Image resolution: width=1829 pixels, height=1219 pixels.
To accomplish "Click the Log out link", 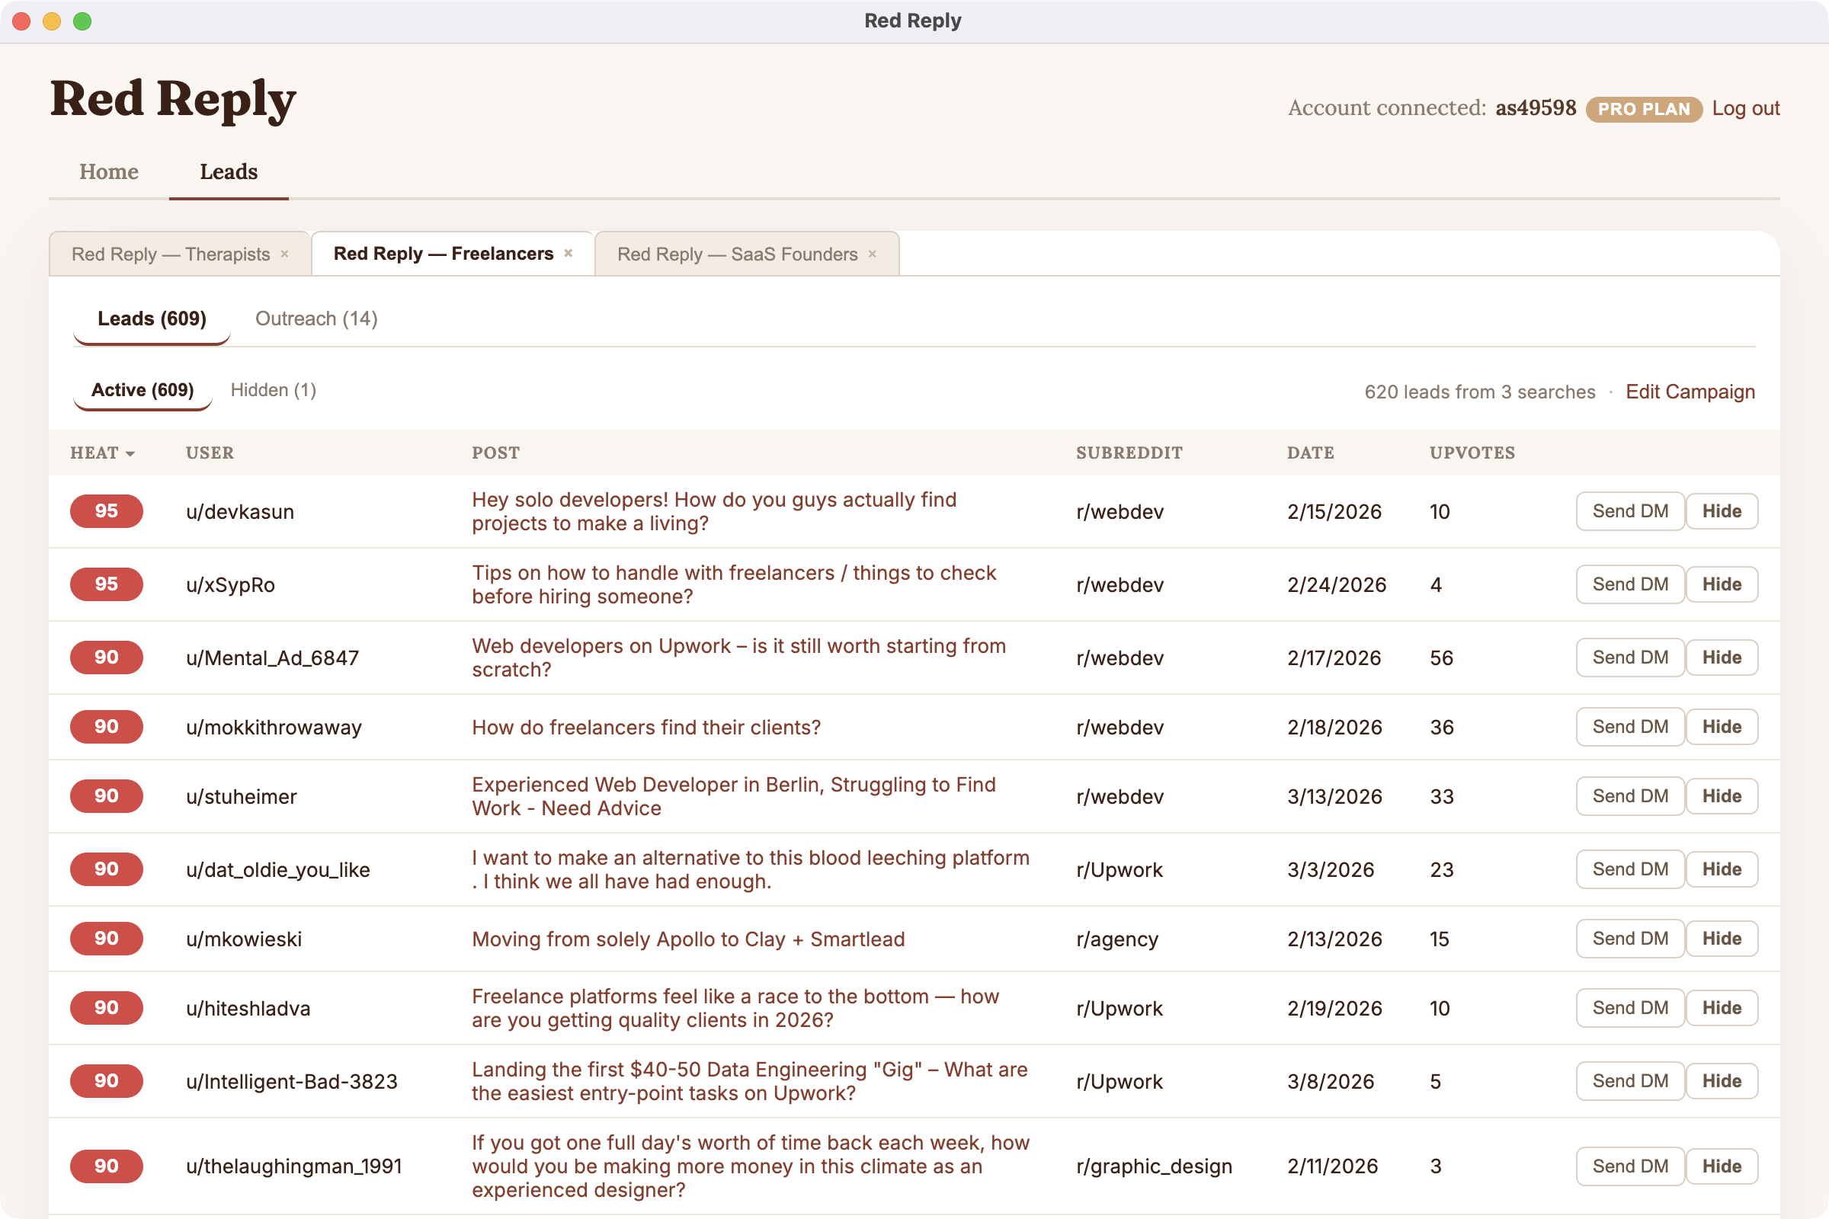I will pyautogui.click(x=1746, y=109).
